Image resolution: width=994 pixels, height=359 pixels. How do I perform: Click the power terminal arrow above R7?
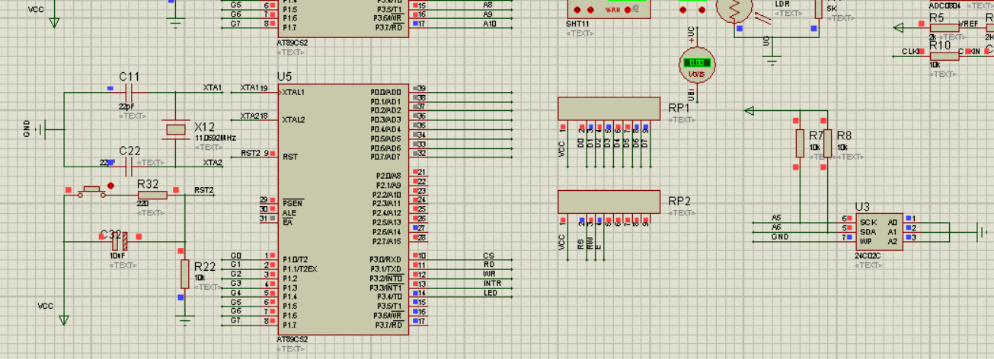(749, 111)
